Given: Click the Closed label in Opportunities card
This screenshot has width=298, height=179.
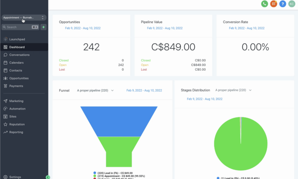Looking at the screenshot, I should [64, 60].
